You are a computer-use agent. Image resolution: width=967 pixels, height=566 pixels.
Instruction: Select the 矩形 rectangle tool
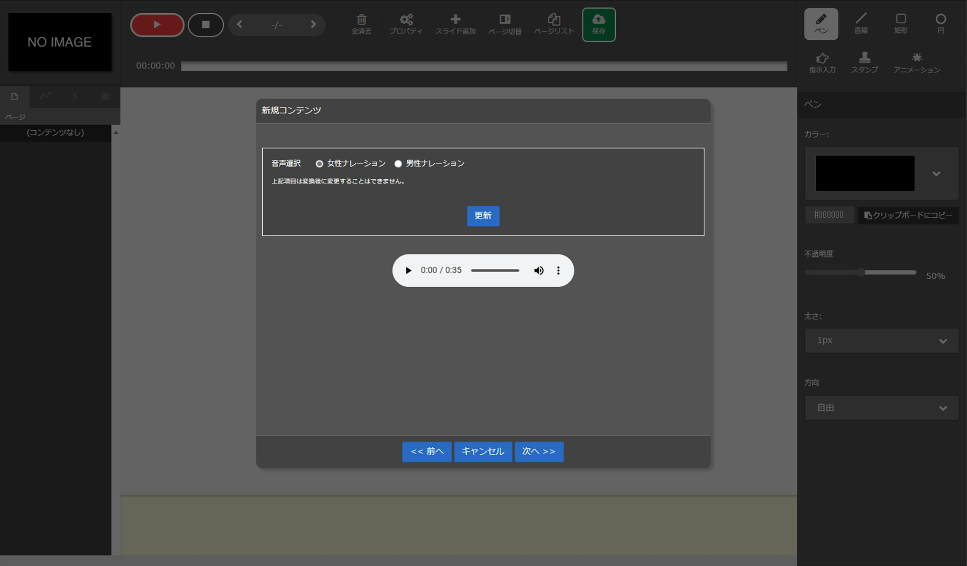coord(901,24)
